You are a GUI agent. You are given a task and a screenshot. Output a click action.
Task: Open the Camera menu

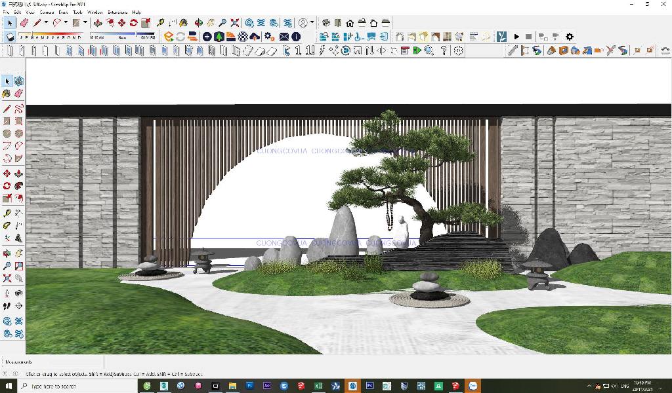[47, 12]
